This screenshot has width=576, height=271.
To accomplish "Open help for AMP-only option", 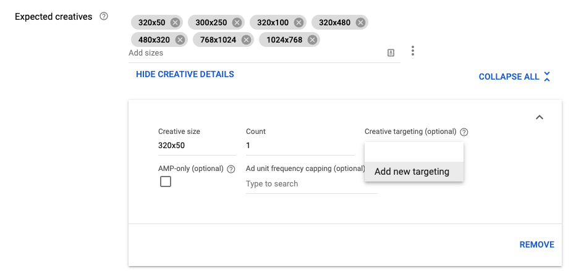I will click(231, 169).
